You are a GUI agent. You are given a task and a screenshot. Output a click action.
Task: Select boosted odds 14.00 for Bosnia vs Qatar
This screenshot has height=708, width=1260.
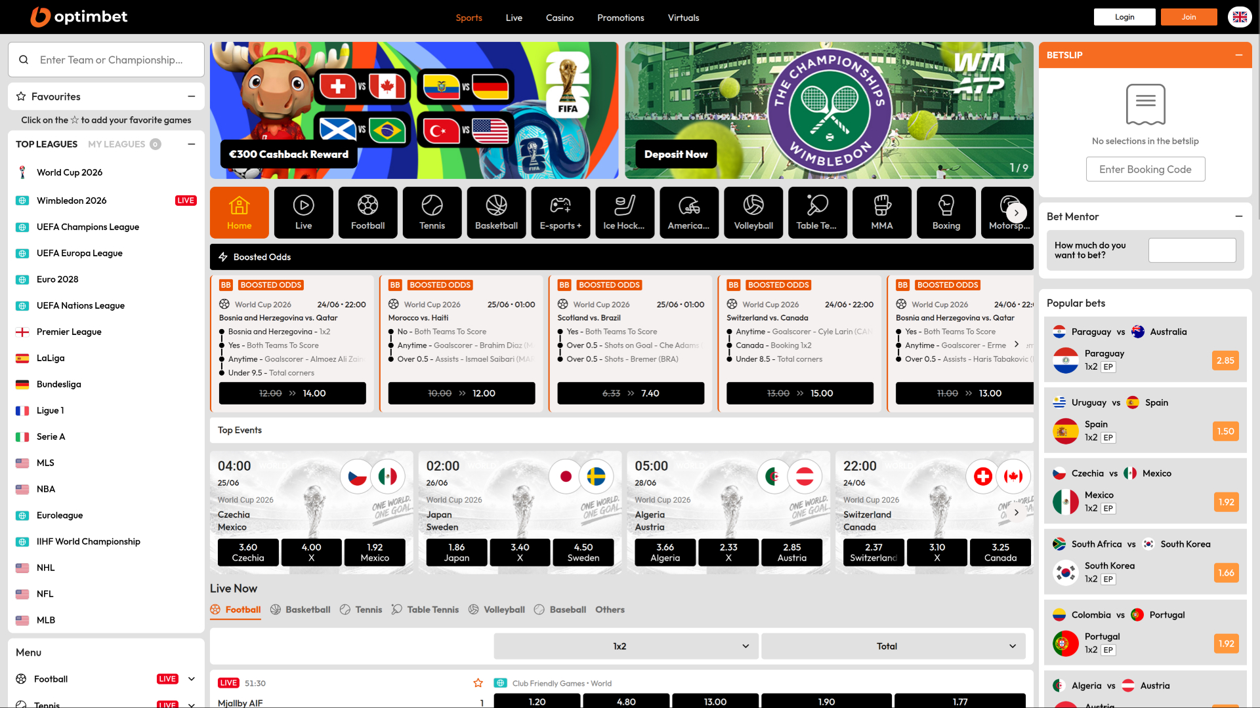(x=292, y=393)
